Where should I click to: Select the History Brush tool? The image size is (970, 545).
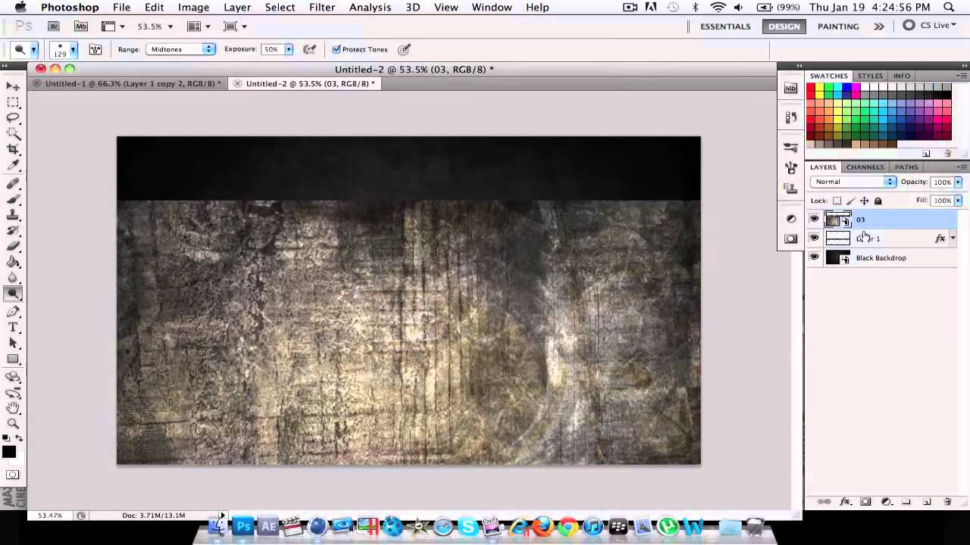13,230
